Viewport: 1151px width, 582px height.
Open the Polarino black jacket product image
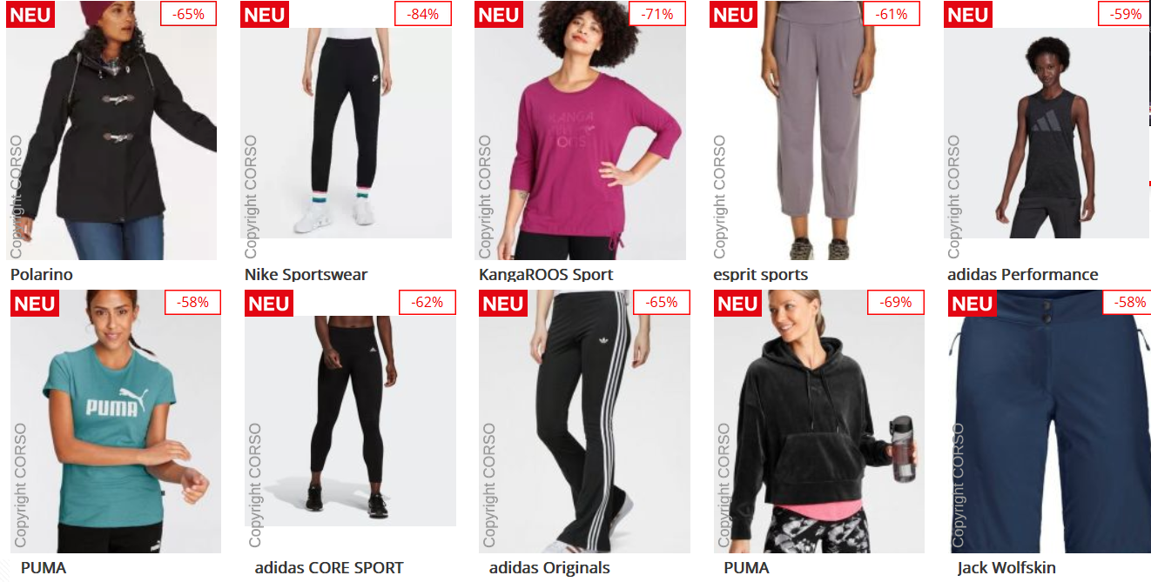(x=111, y=130)
